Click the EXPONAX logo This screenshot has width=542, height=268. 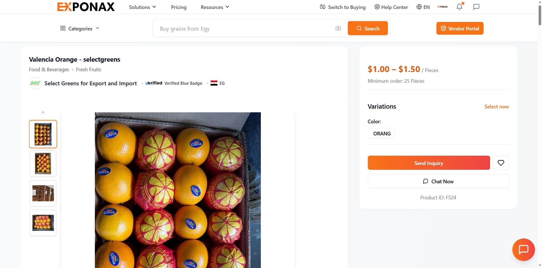pos(86,7)
